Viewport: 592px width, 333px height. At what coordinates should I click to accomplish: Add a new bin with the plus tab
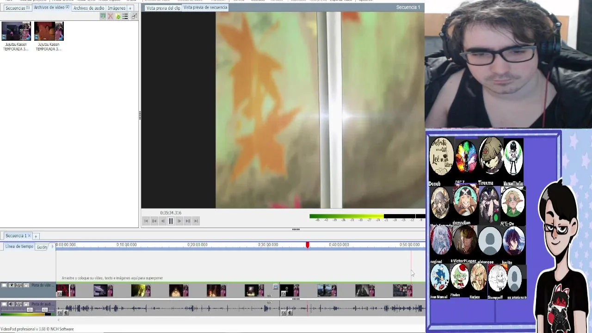(130, 8)
